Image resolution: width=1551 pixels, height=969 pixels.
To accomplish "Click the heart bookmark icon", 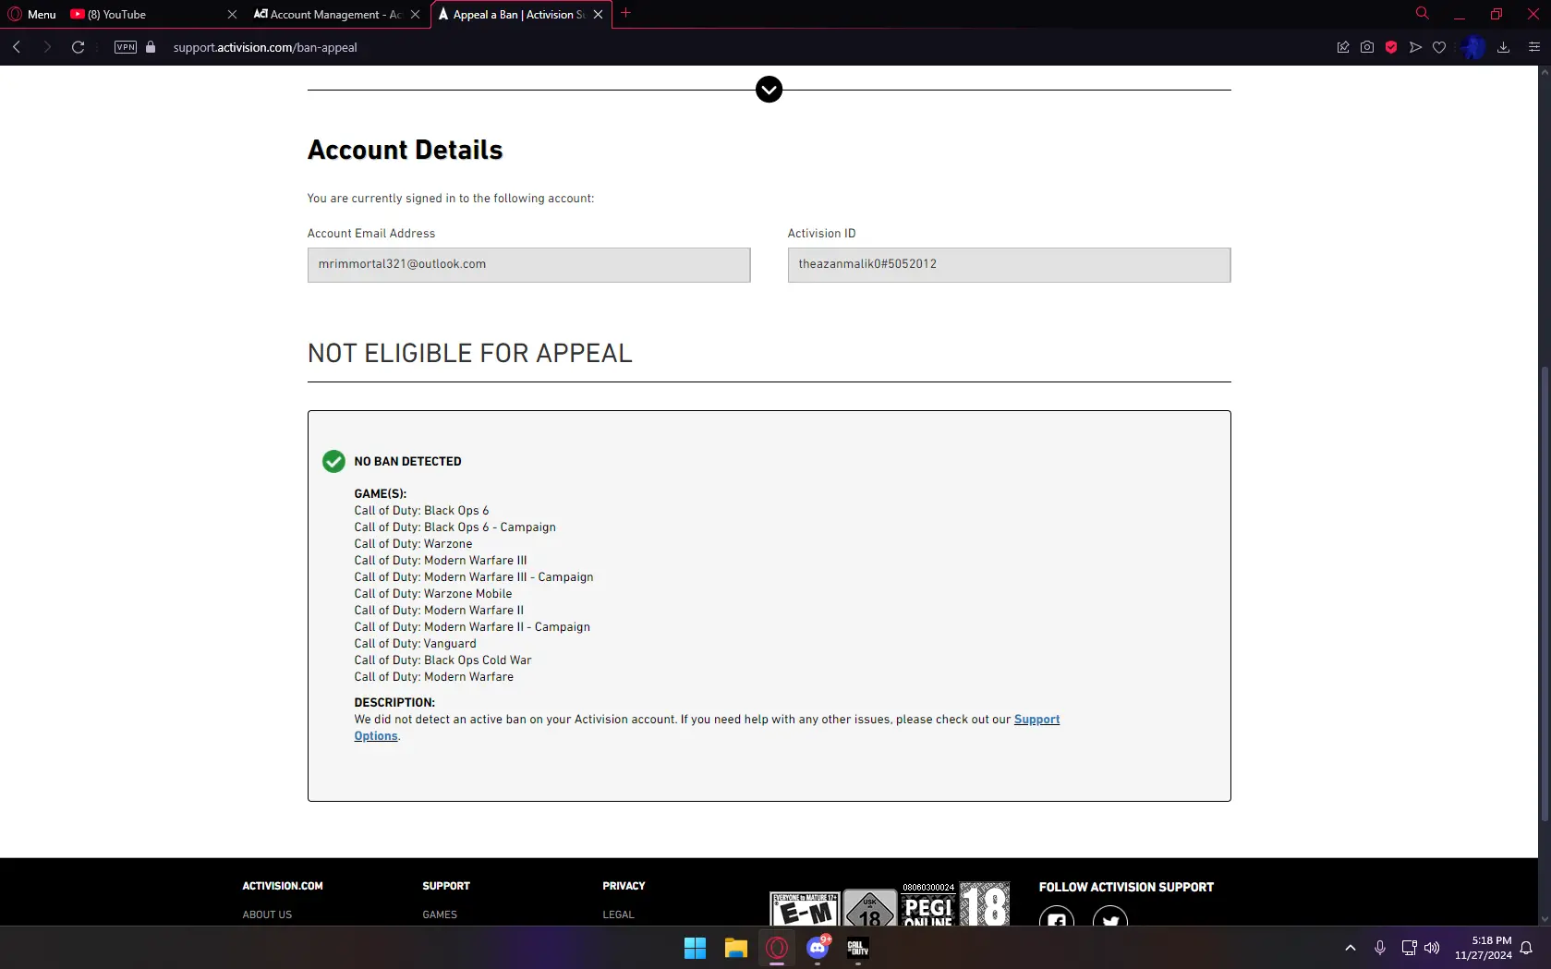I will tap(1439, 47).
